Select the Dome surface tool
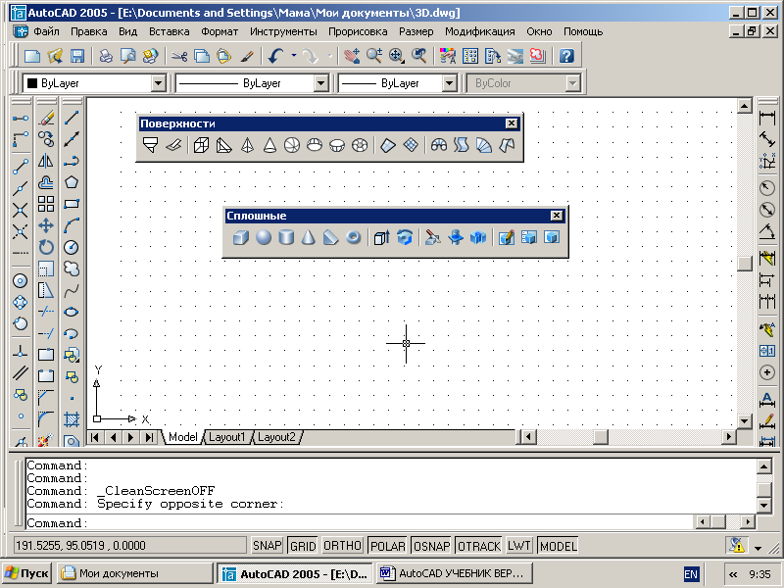The width and height of the screenshot is (784, 588). (x=315, y=145)
